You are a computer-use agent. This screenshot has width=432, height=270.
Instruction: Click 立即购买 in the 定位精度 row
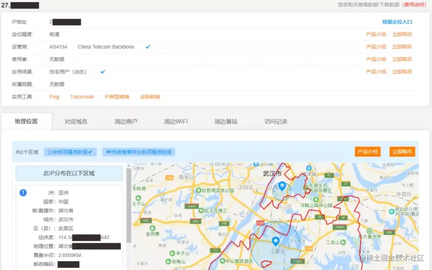tap(402, 34)
